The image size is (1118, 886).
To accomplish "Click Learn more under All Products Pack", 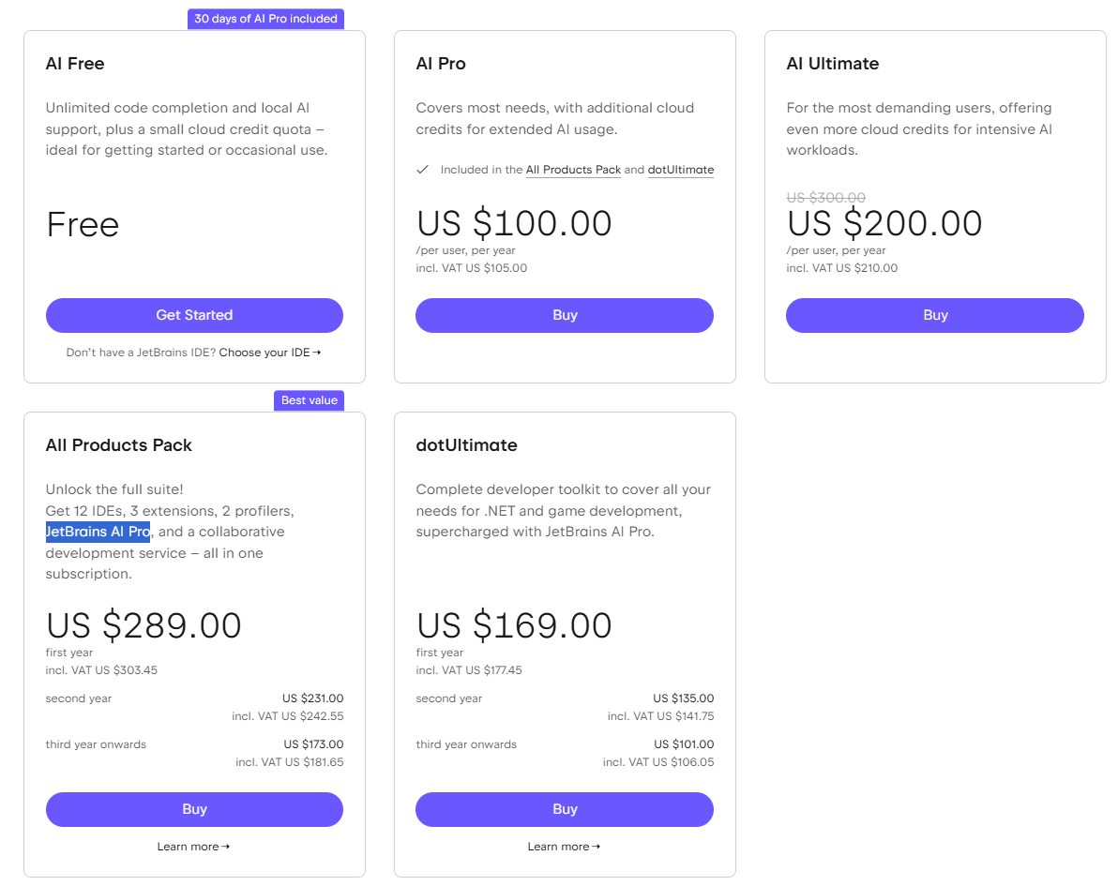I will click(x=193, y=847).
